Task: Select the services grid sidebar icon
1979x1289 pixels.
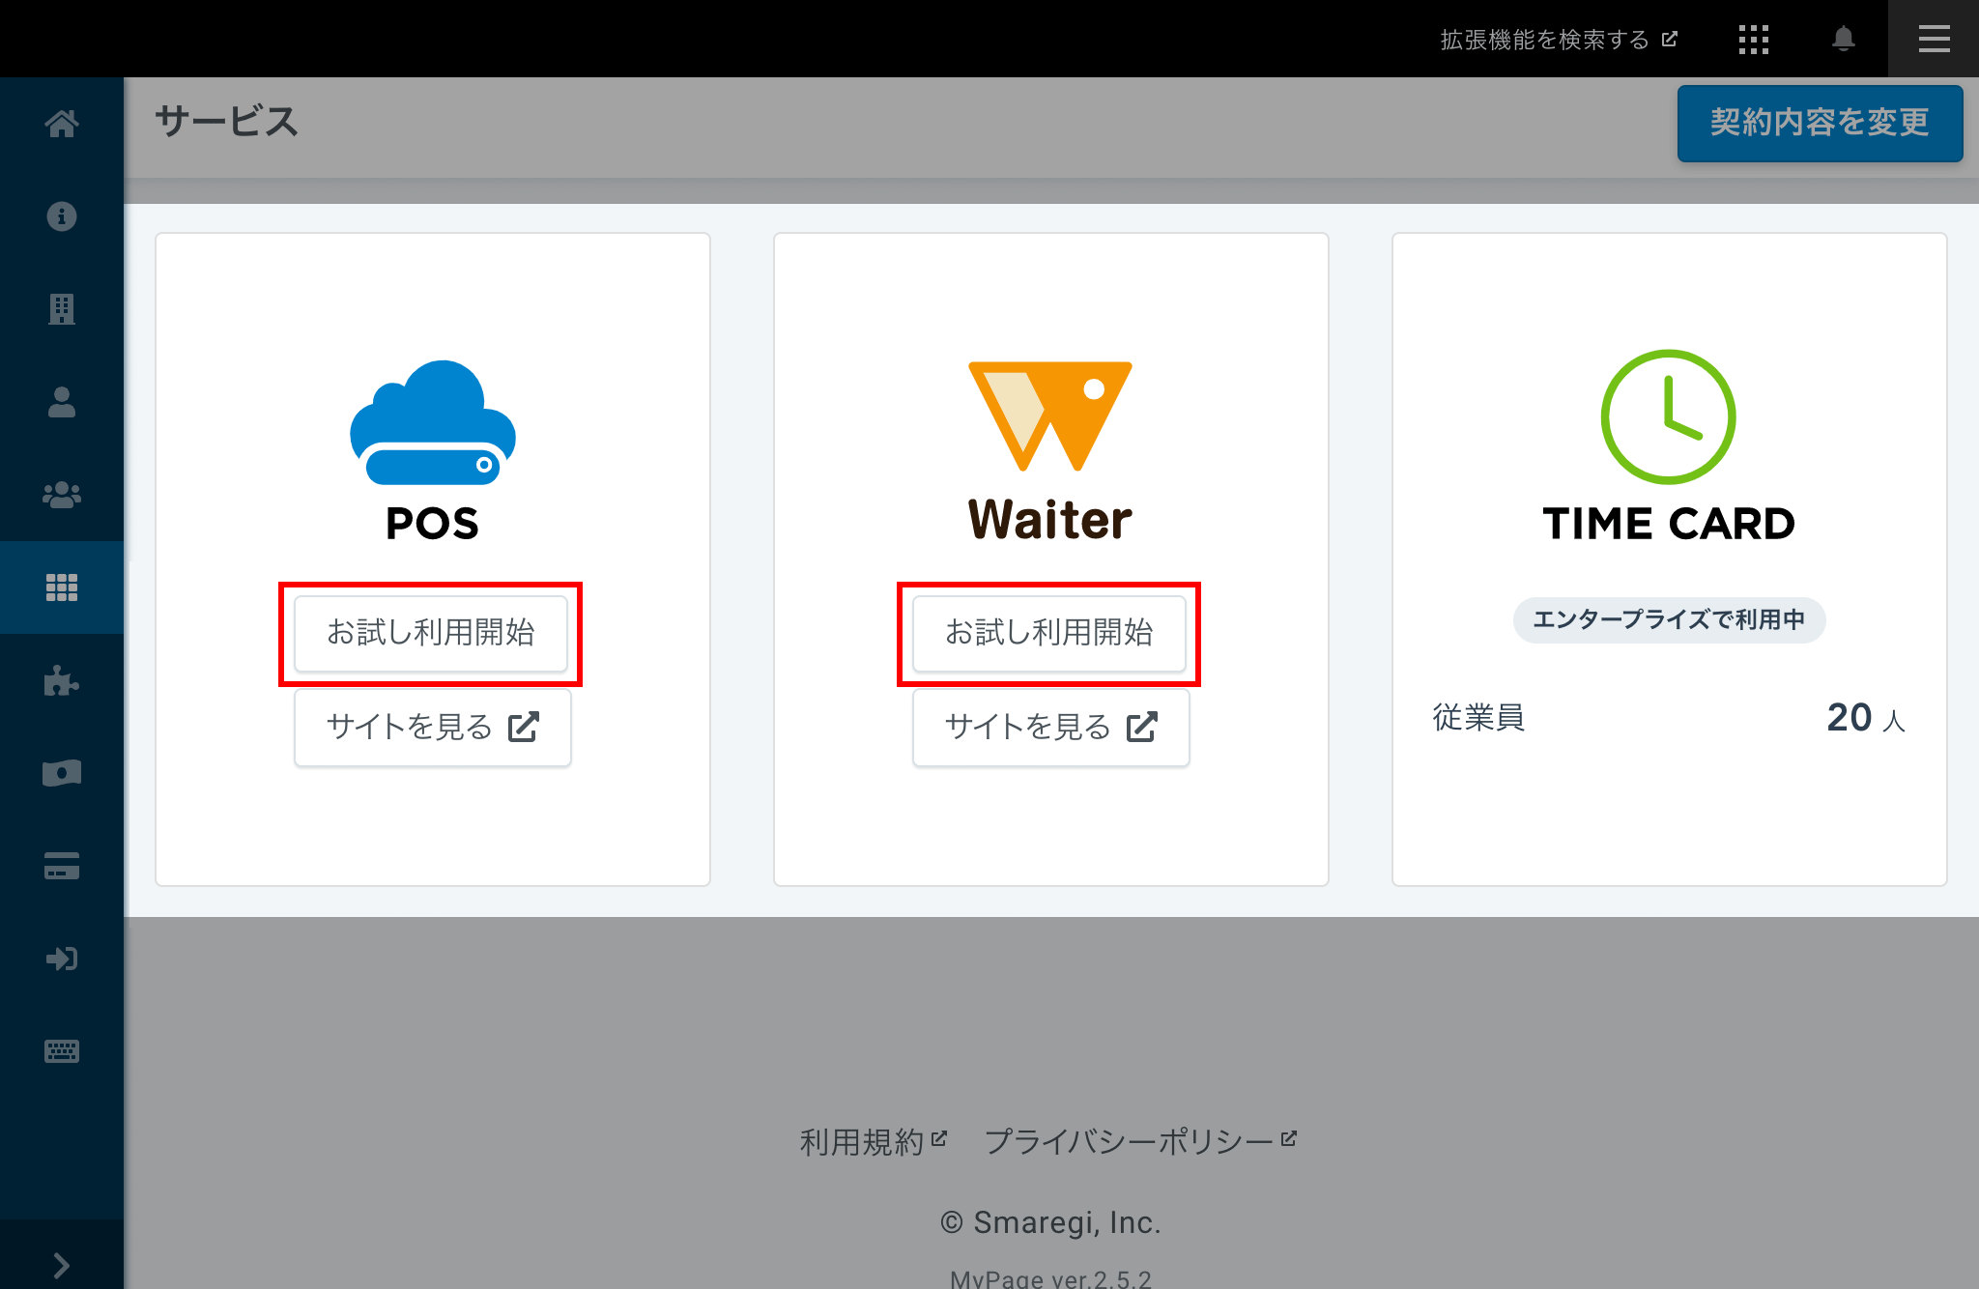Action: (62, 587)
